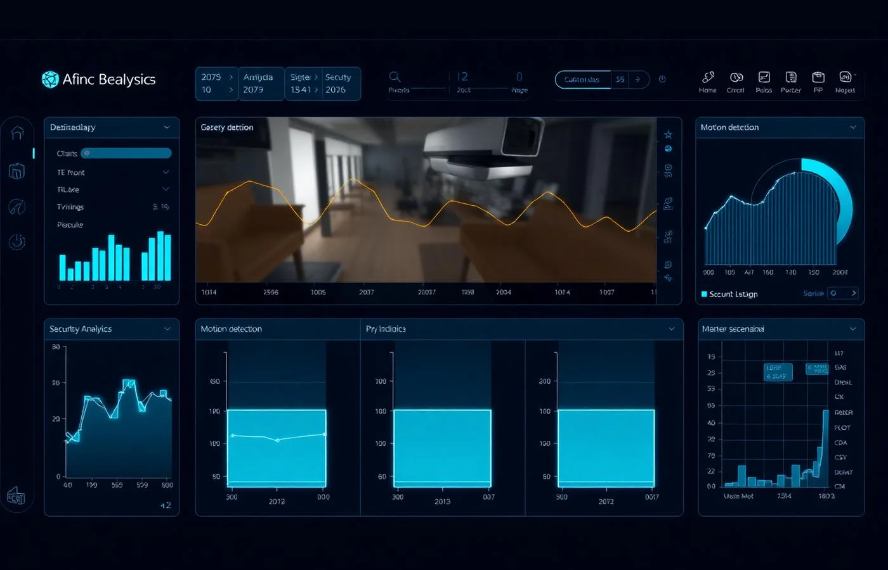The image size is (888, 570).
Task: Click the sixth icon in the camera feed strip
Action: [668, 265]
